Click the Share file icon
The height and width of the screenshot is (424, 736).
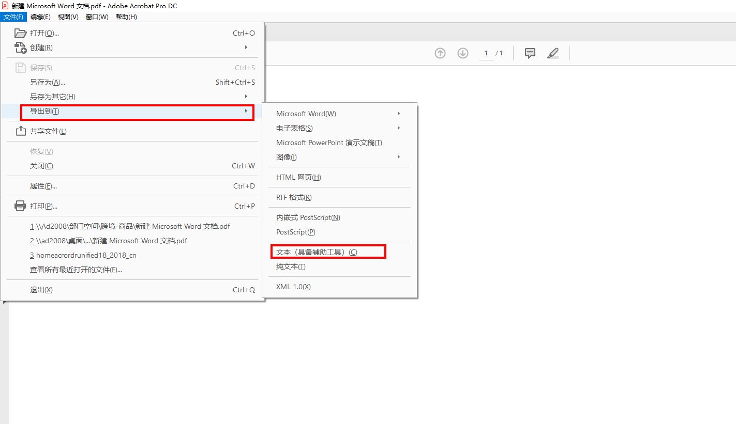click(x=20, y=131)
